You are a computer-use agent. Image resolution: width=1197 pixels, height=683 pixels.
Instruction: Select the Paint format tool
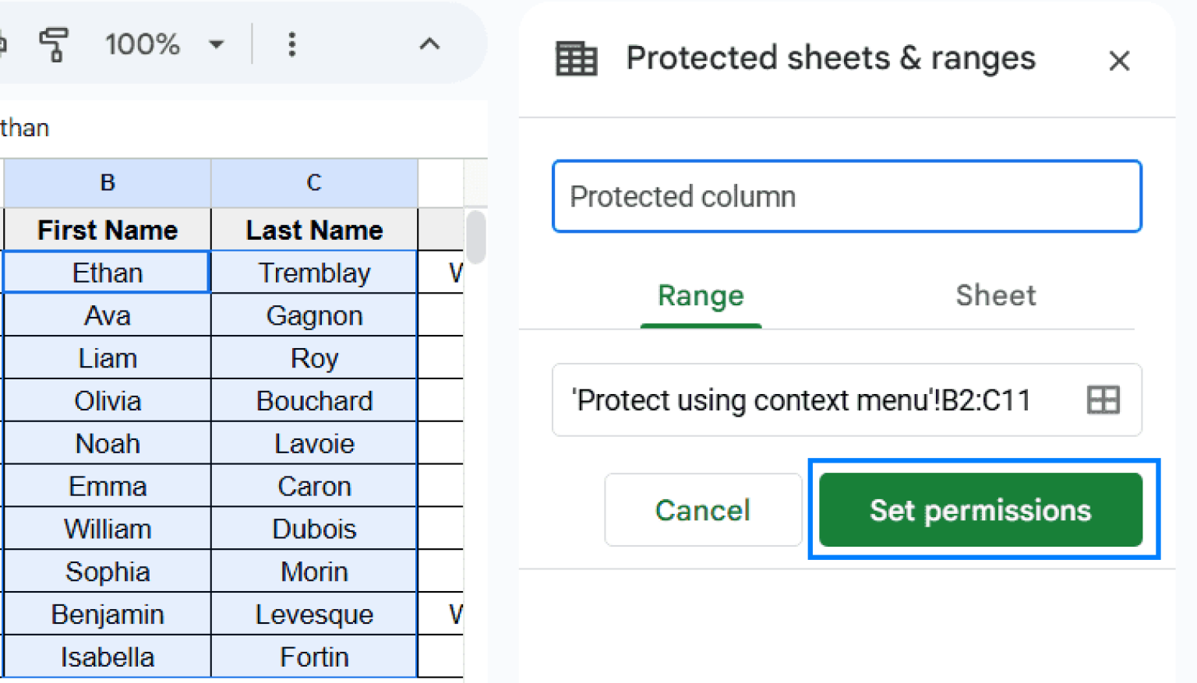point(54,44)
